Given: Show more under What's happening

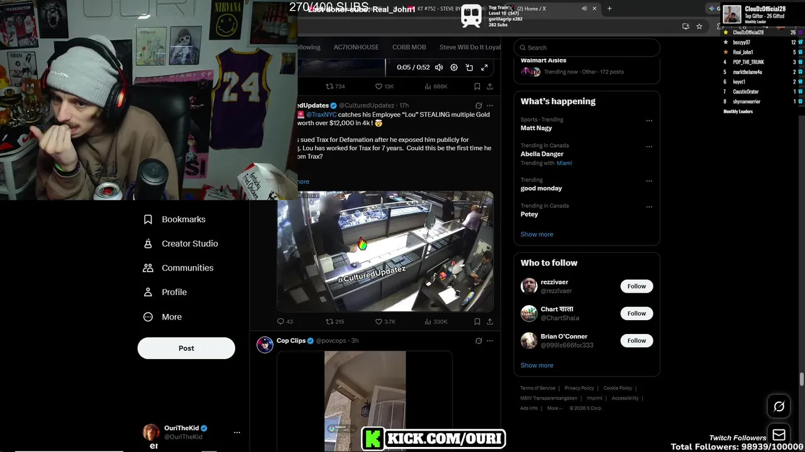Looking at the screenshot, I should click(x=537, y=234).
